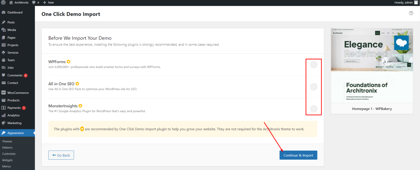Click the Products box icon

[4, 100]
